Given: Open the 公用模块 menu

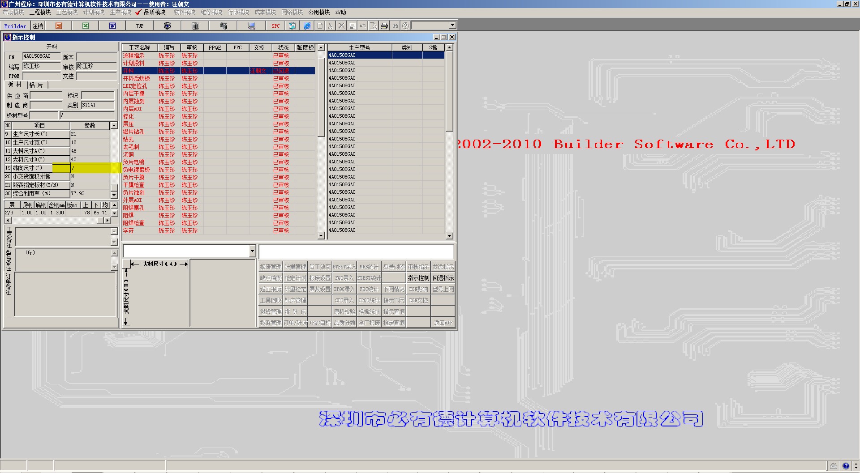Looking at the screenshot, I should [319, 12].
